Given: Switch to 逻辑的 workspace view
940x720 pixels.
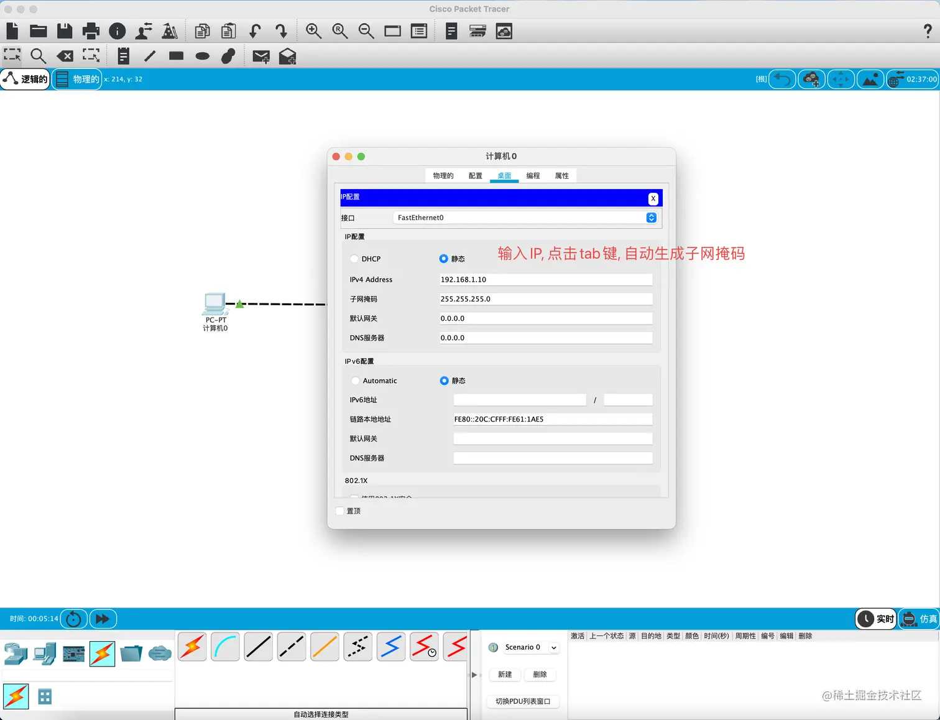Looking at the screenshot, I should tap(25, 79).
